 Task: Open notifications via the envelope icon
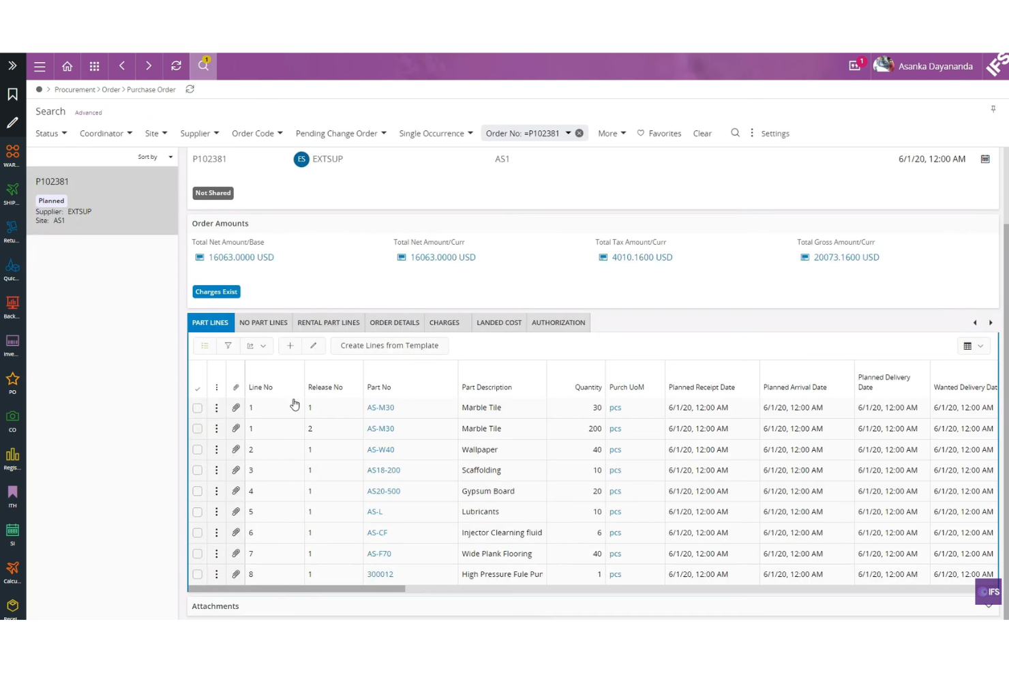pos(854,65)
